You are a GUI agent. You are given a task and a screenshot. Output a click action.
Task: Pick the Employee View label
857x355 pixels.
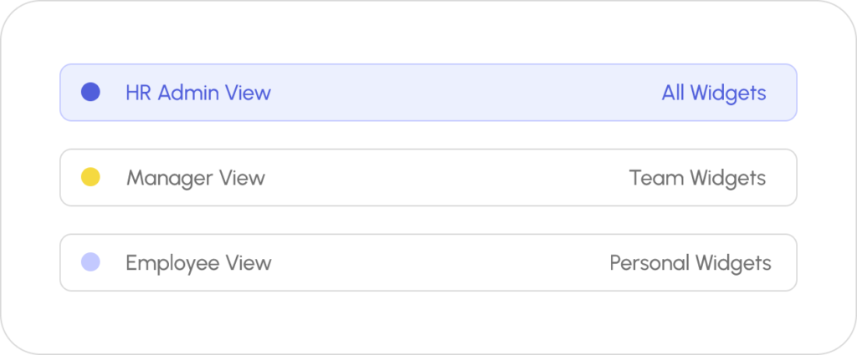tap(198, 263)
